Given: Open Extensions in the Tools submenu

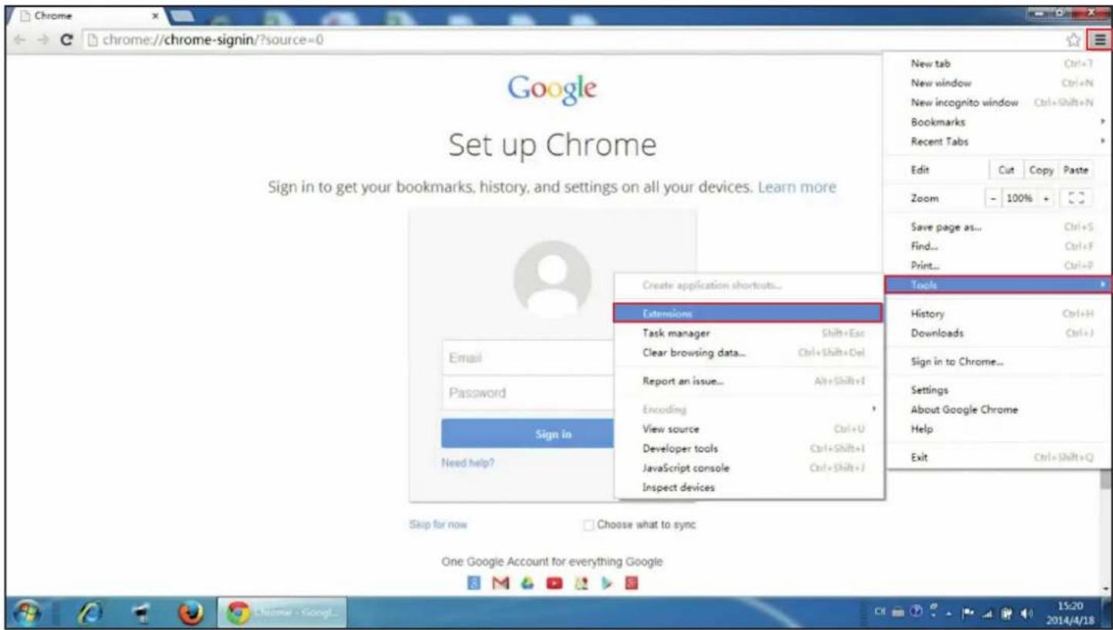Looking at the screenshot, I should point(748,313).
